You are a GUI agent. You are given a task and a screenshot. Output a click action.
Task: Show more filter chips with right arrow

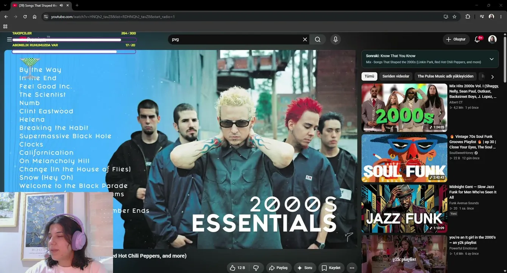click(492, 77)
